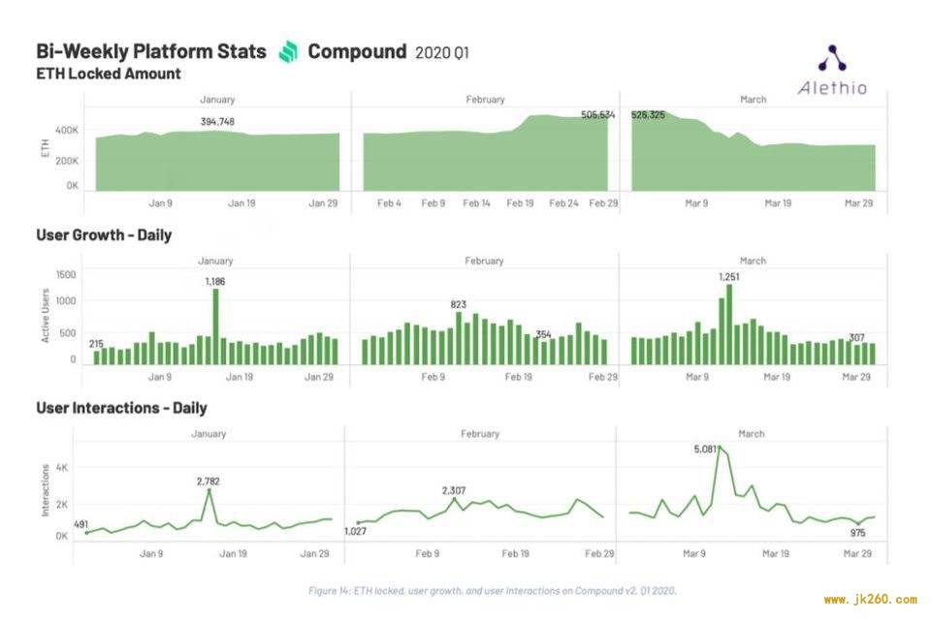931x619 pixels.
Task: Click the Alethio logo icon
Action: (832, 58)
